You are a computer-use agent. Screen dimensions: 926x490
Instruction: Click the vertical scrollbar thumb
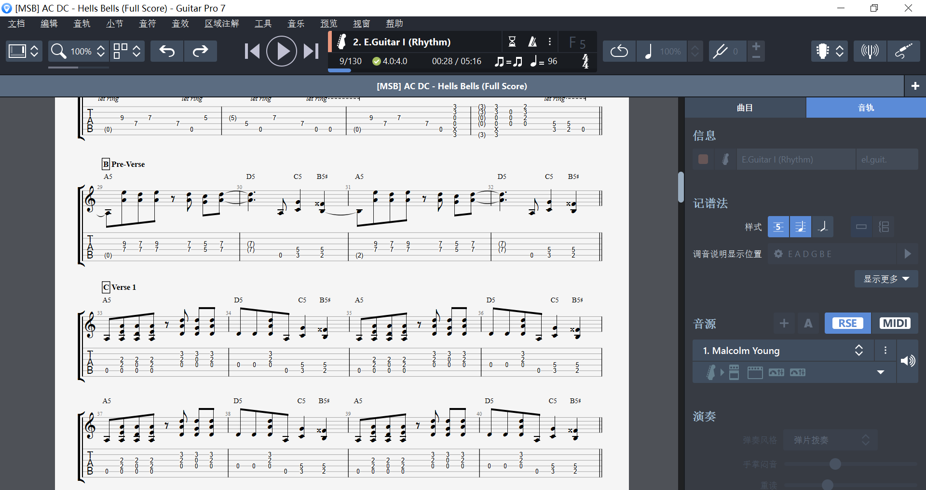681,188
